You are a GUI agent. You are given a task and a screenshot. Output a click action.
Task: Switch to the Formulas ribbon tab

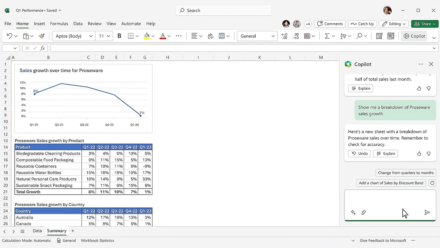(x=59, y=24)
